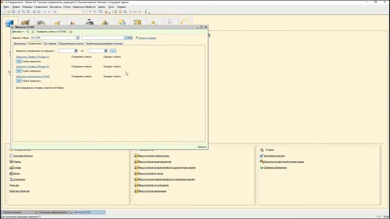This screenshot has width=390, height=219.
Task: Open Загрузка измененной конфигурации link
Action: [284, 162]
